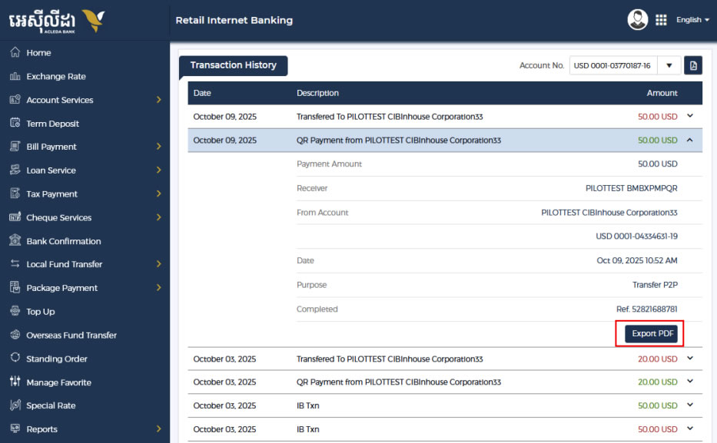717x443 pixels.
Task: Expand the Account Services submenu
Action: 158,100
